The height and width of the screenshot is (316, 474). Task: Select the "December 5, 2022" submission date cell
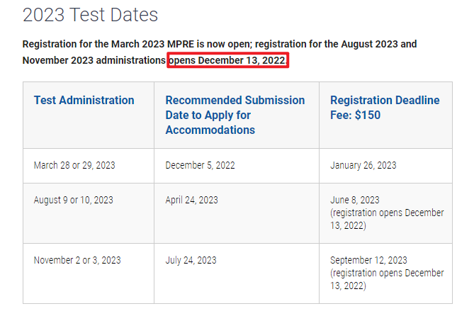tap(201, 166)
